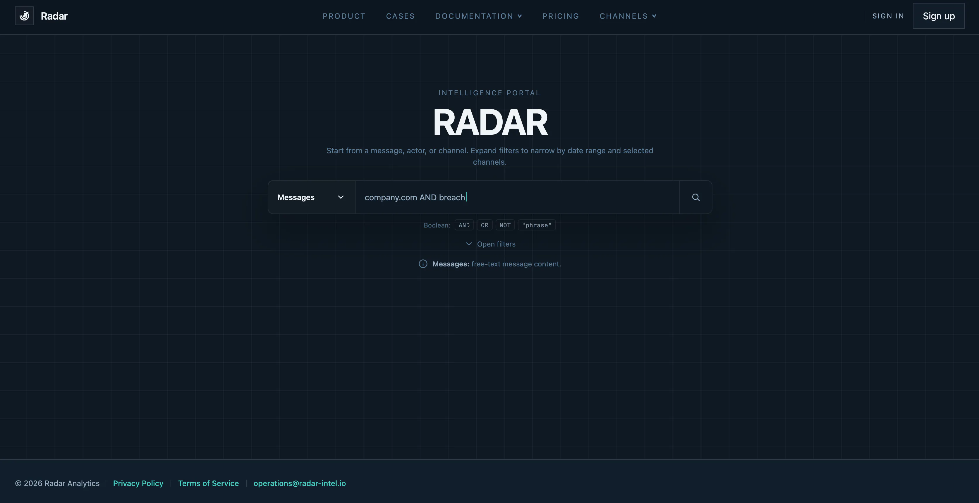Insert the "phrase" operator chip
Screen dimensions: 979x503
537,225
